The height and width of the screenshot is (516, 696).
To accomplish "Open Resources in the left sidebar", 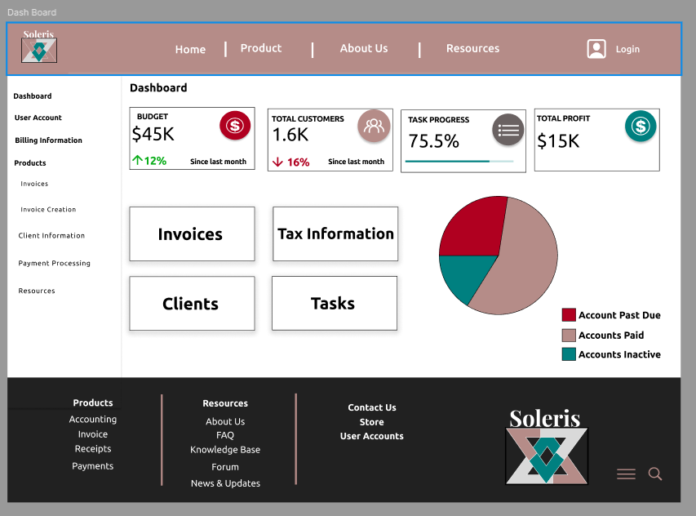I will tap(37, 291).
